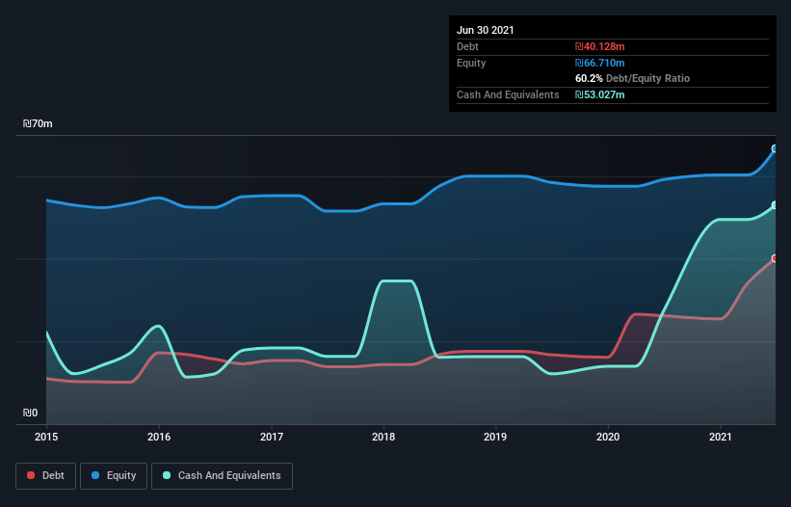Select the 2020 x-axis label

608,437
